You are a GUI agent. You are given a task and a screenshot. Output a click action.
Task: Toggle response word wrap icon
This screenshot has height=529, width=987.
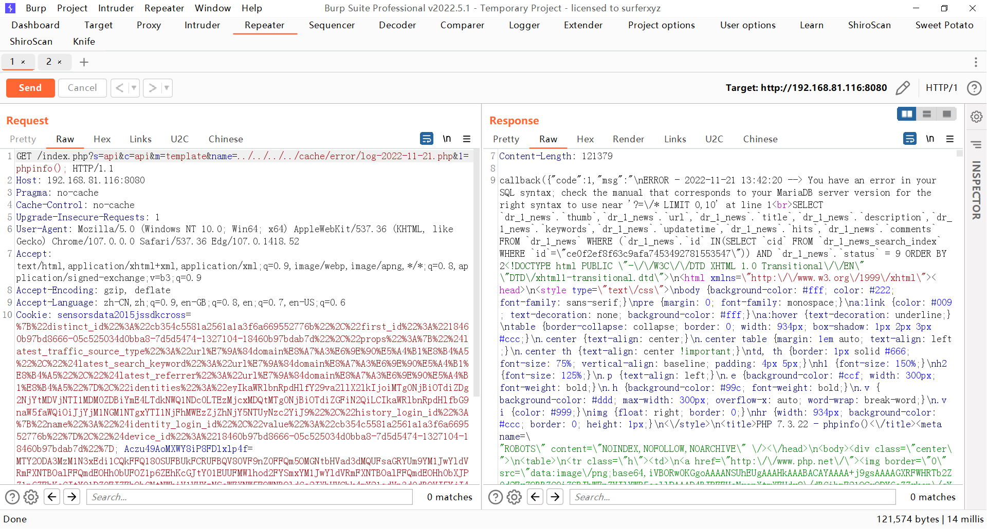click(910, 139)
